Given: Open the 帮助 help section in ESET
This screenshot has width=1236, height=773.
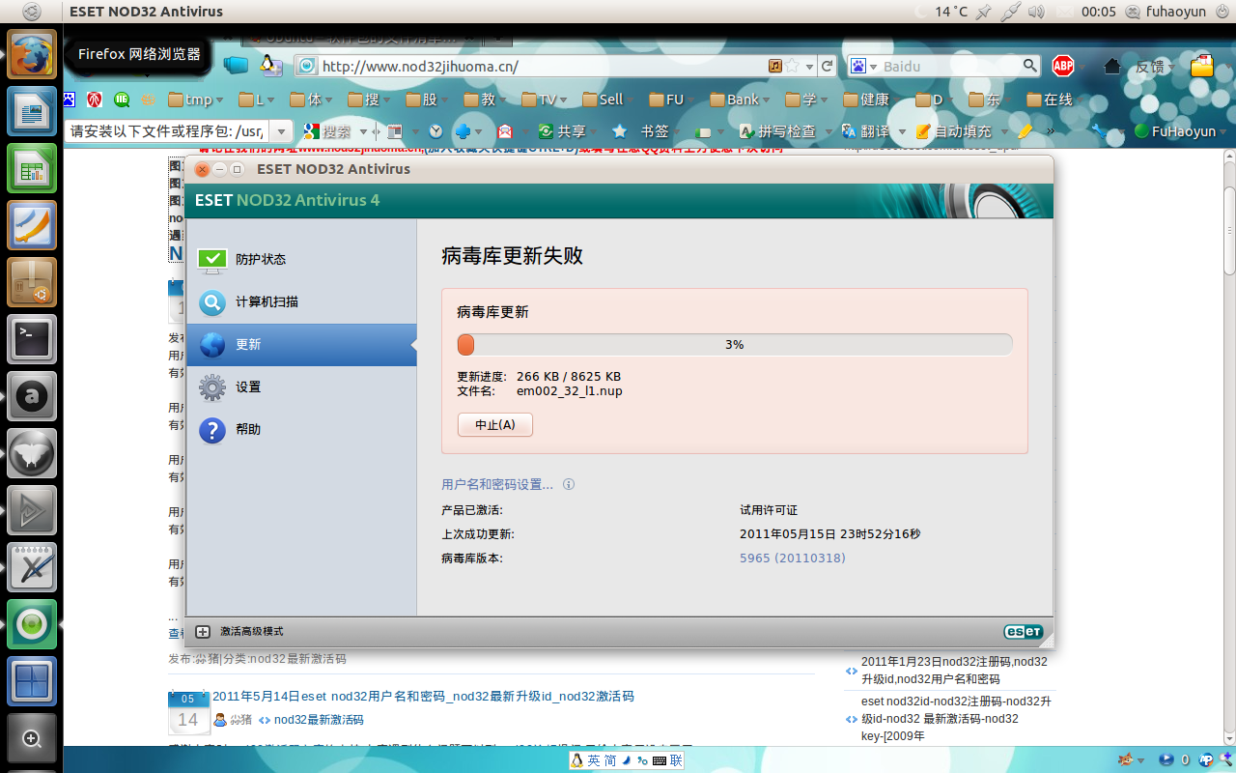Looking at the screenshot, I should coord(301,429).
